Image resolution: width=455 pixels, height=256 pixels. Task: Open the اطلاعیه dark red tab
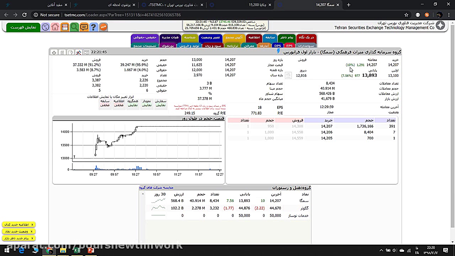254,37
